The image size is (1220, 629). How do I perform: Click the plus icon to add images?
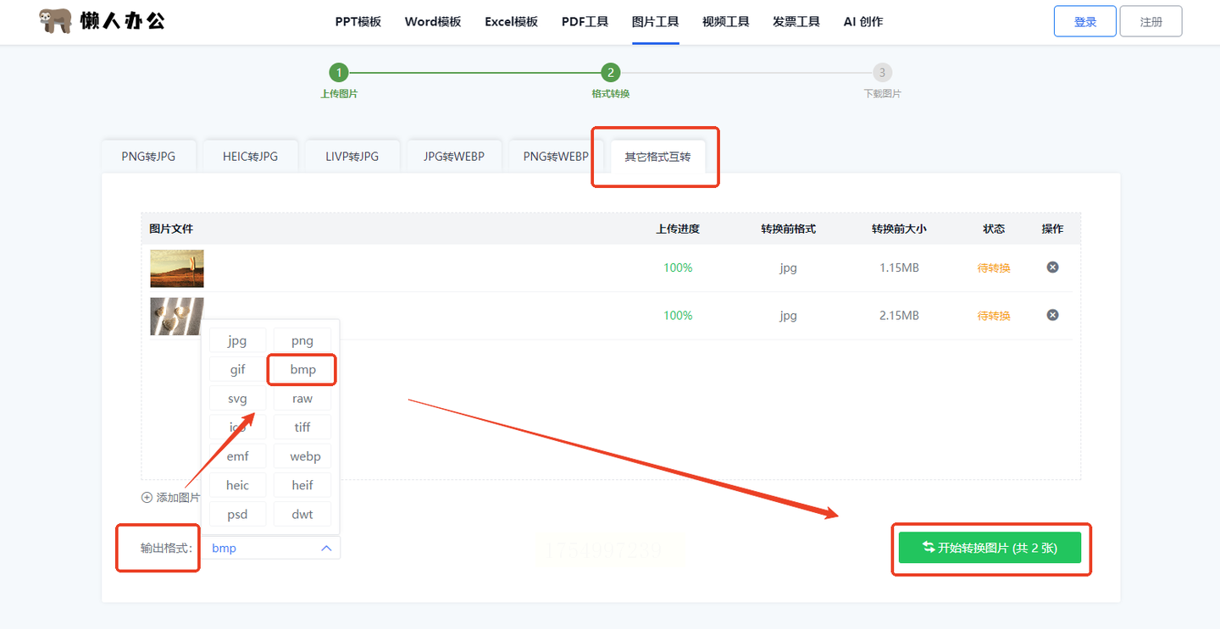point(147,498)
